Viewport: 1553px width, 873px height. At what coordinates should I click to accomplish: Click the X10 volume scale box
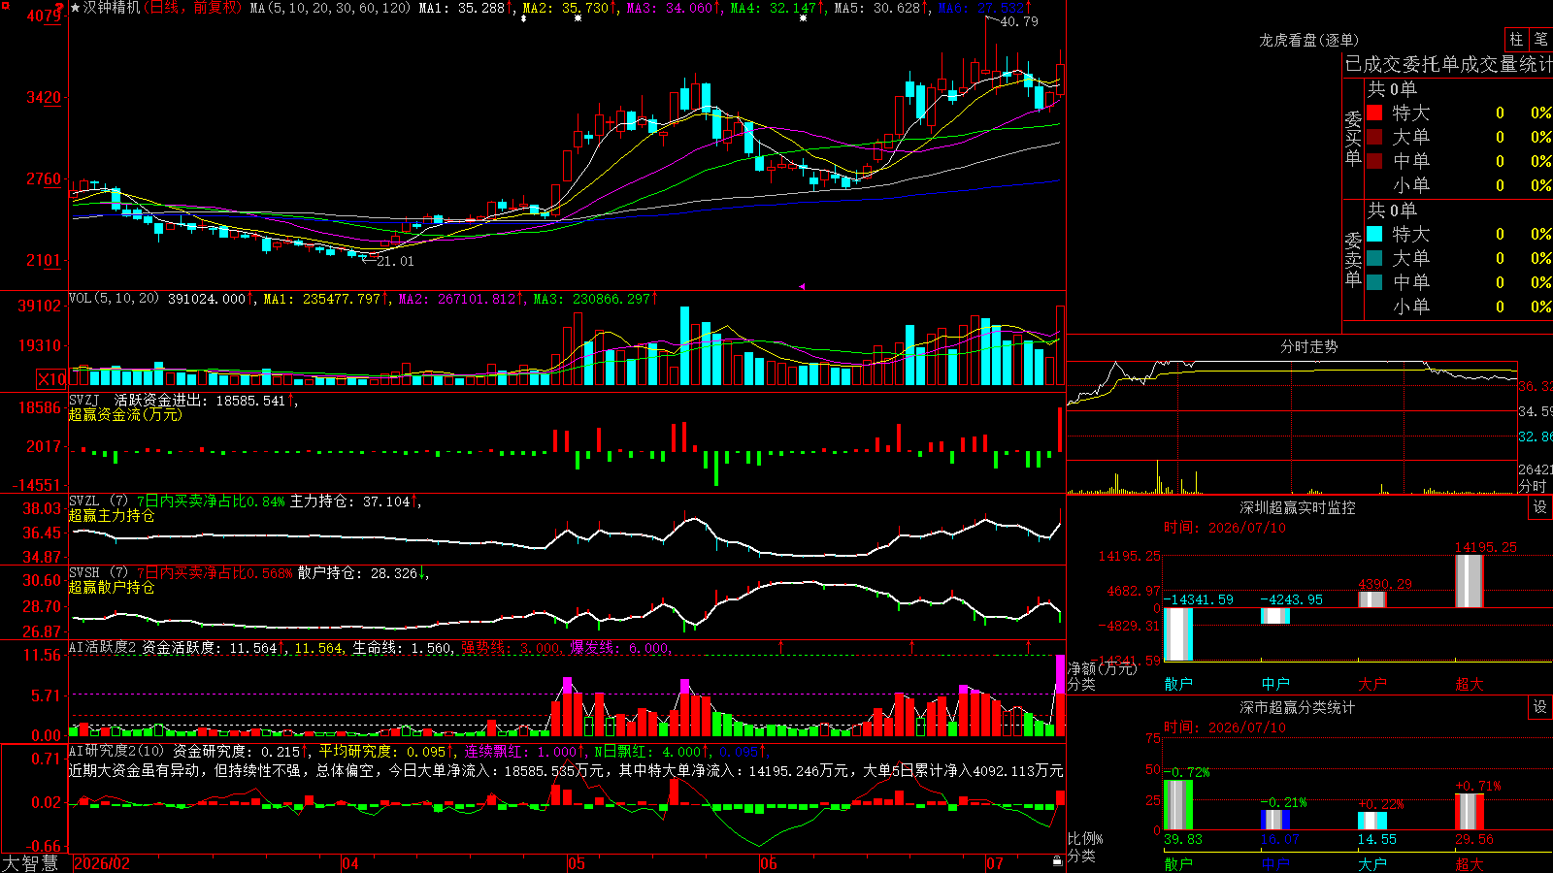pyautogui.click(x=51, y=379)
